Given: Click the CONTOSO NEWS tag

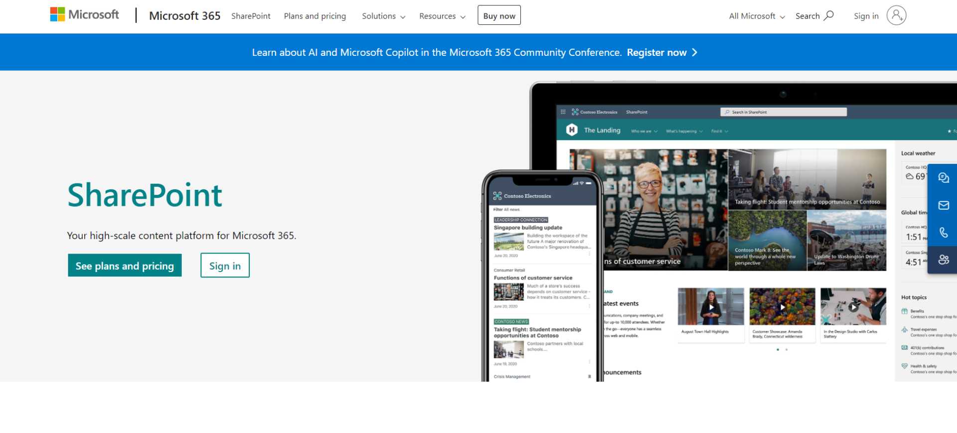Looking at the screenshot, I should [x=511, y=322].
